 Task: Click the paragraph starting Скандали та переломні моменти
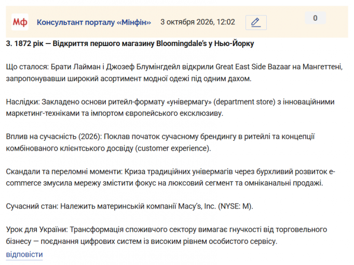[x=170, y=177]
